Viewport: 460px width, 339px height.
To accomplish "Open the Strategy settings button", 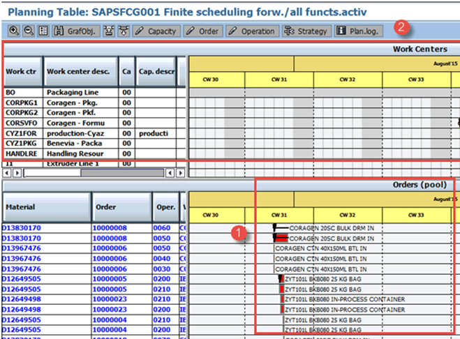I will coord(306,31).
